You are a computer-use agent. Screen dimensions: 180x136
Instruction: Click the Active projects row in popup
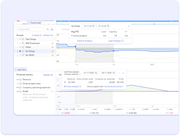point(100,36)
